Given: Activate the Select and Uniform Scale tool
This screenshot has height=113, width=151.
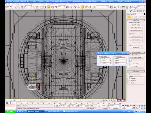Looking at the screenshot, I should click(x=56, y=7).
